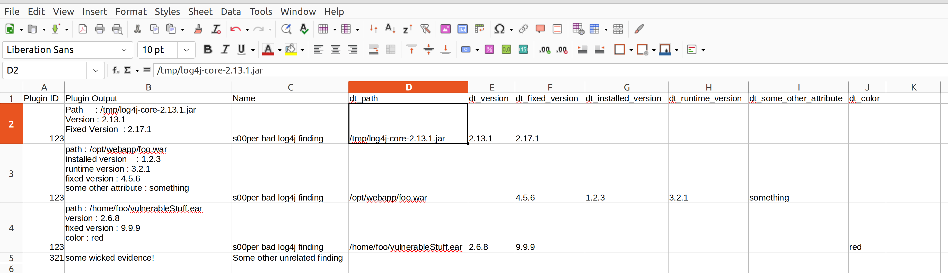Open the font name dropdown
Image resolution: width=948 pixels, height=273 pixels.
[x=124, y=50]
